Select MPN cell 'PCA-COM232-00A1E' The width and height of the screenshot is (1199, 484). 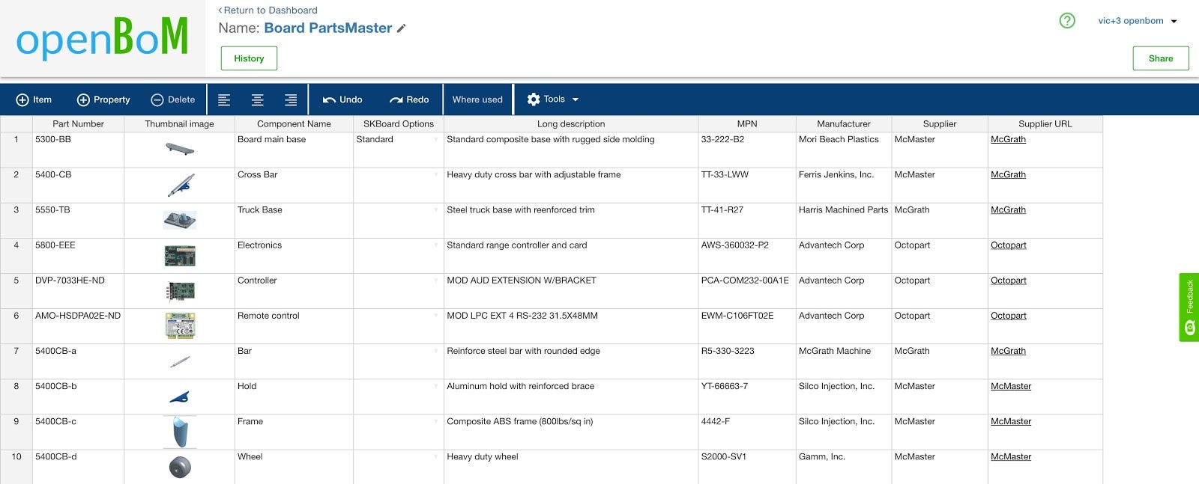coord(747,291)
